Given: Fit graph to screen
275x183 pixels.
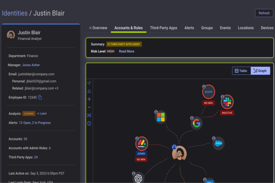Looking at the screenshot, I should 89,115.
